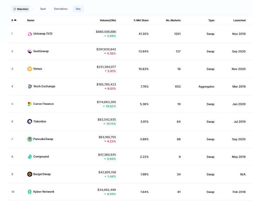Open the Venus exchange page

(38, 69)
